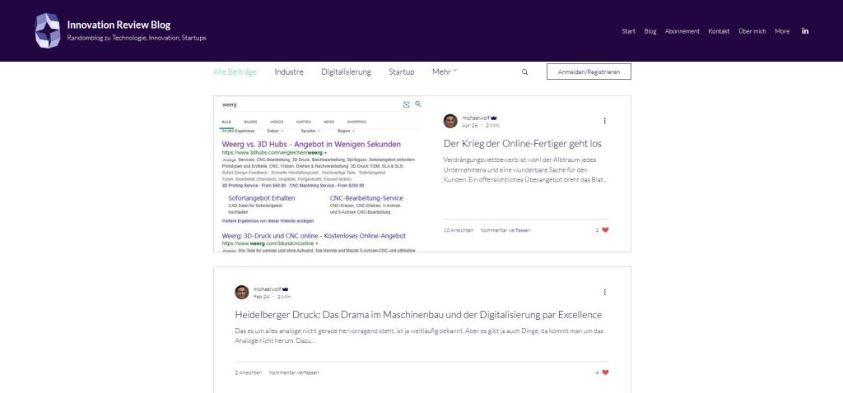Click the Innovation Review Blog logo icon

click(x=47, y=30)
